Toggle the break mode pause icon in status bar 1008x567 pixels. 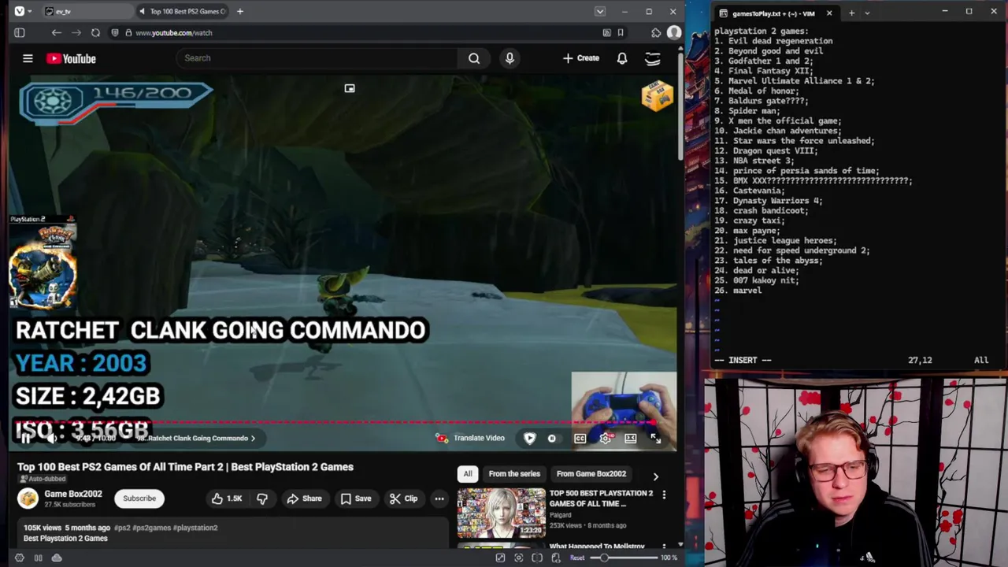[x=38, y=558]
